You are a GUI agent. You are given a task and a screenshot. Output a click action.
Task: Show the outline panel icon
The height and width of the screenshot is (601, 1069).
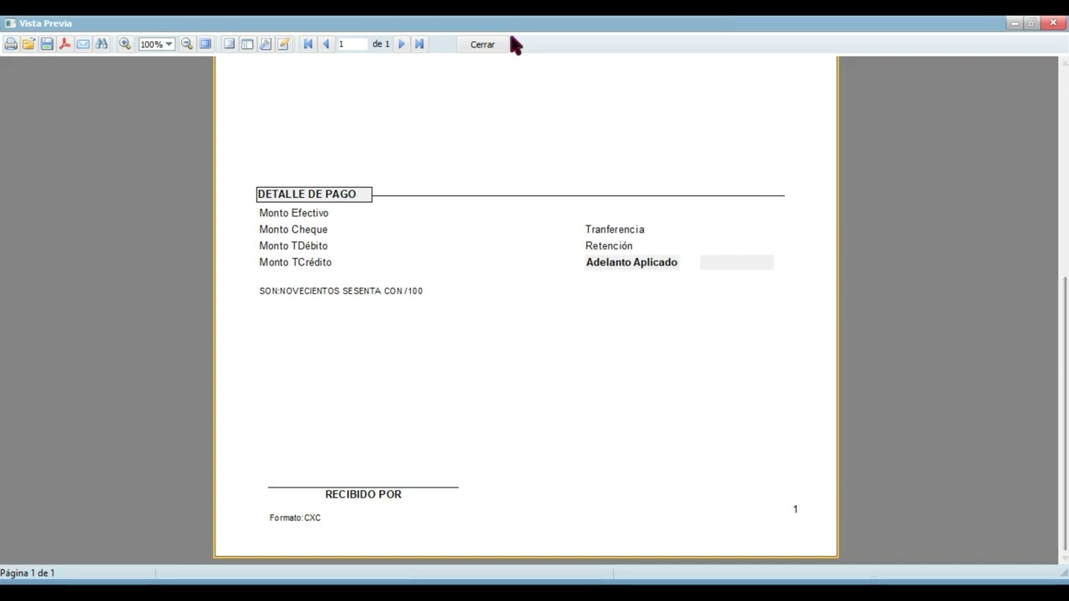[x=229, y=44]
